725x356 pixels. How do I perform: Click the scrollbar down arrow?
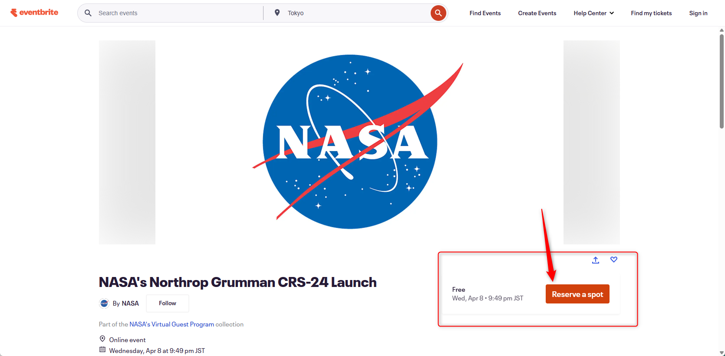pyautogui.click(x=722, y=353)
